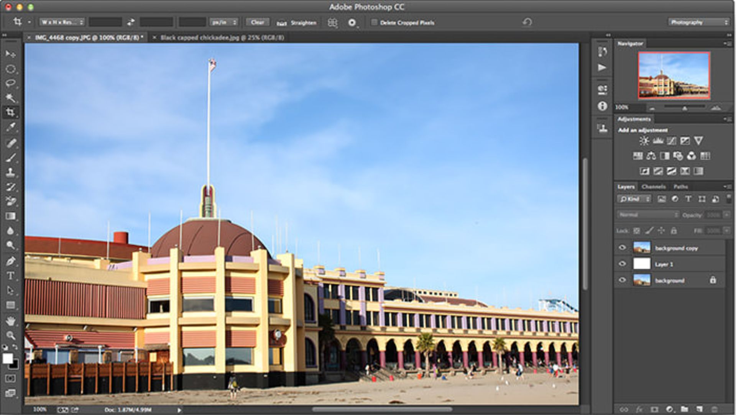The width and height of the screenshot is (736, 415).
Task: Hide the background copy layer
Action: pyautogui.click(x=622, y=248)
